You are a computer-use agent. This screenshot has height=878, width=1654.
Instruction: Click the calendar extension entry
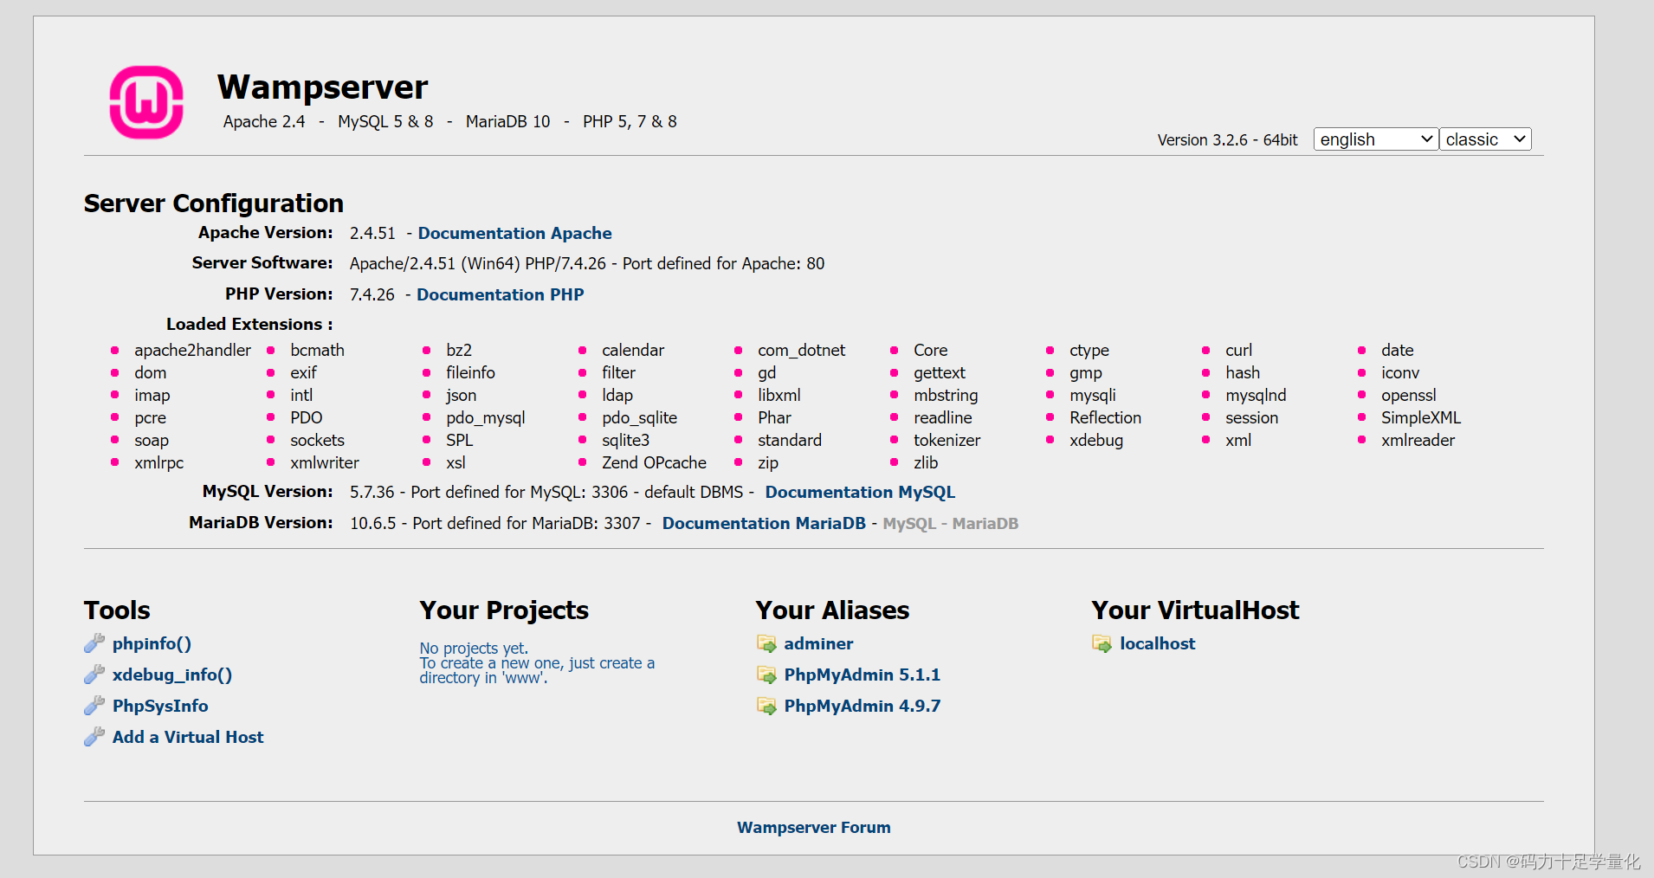pos(633,350)
